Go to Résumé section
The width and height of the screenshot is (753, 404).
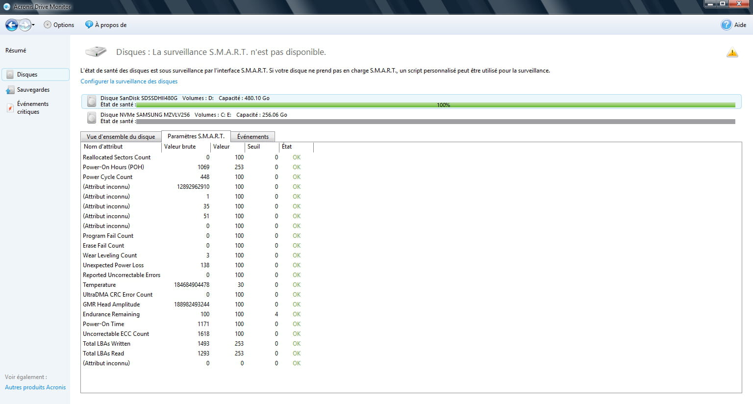(x=16, y=50)
